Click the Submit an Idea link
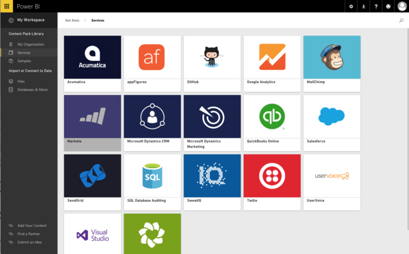Screen dimensions: 409x254 [30, 242]
